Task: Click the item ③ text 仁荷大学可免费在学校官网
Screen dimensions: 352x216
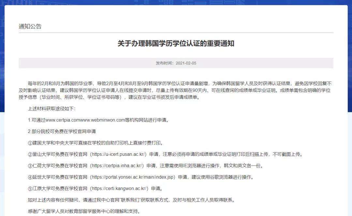Action: (60, 166)
